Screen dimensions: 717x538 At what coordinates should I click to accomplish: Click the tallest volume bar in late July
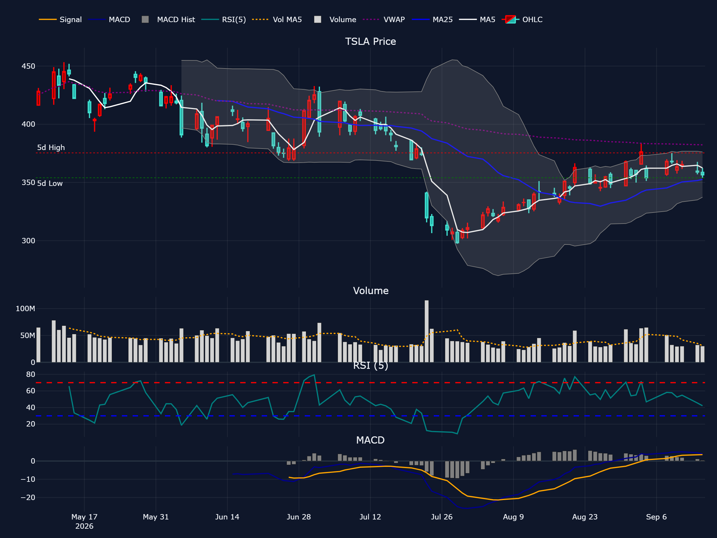(427, 331)
